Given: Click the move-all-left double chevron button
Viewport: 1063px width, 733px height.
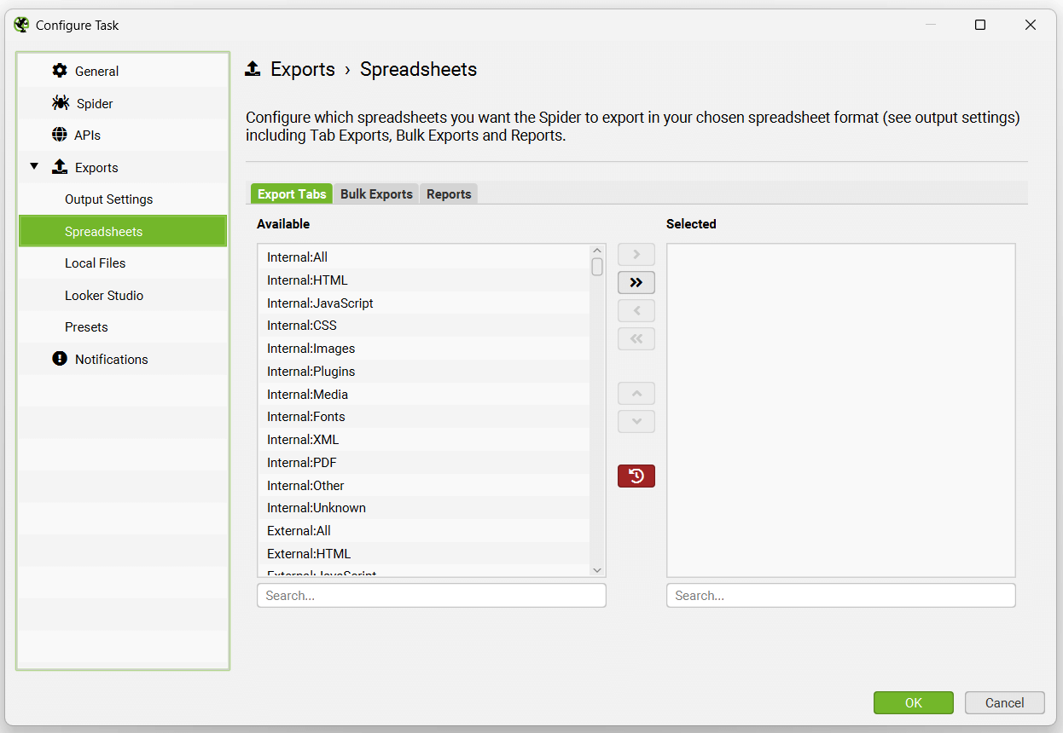Looking at the screenshot, I should click(x=636, y=338).
